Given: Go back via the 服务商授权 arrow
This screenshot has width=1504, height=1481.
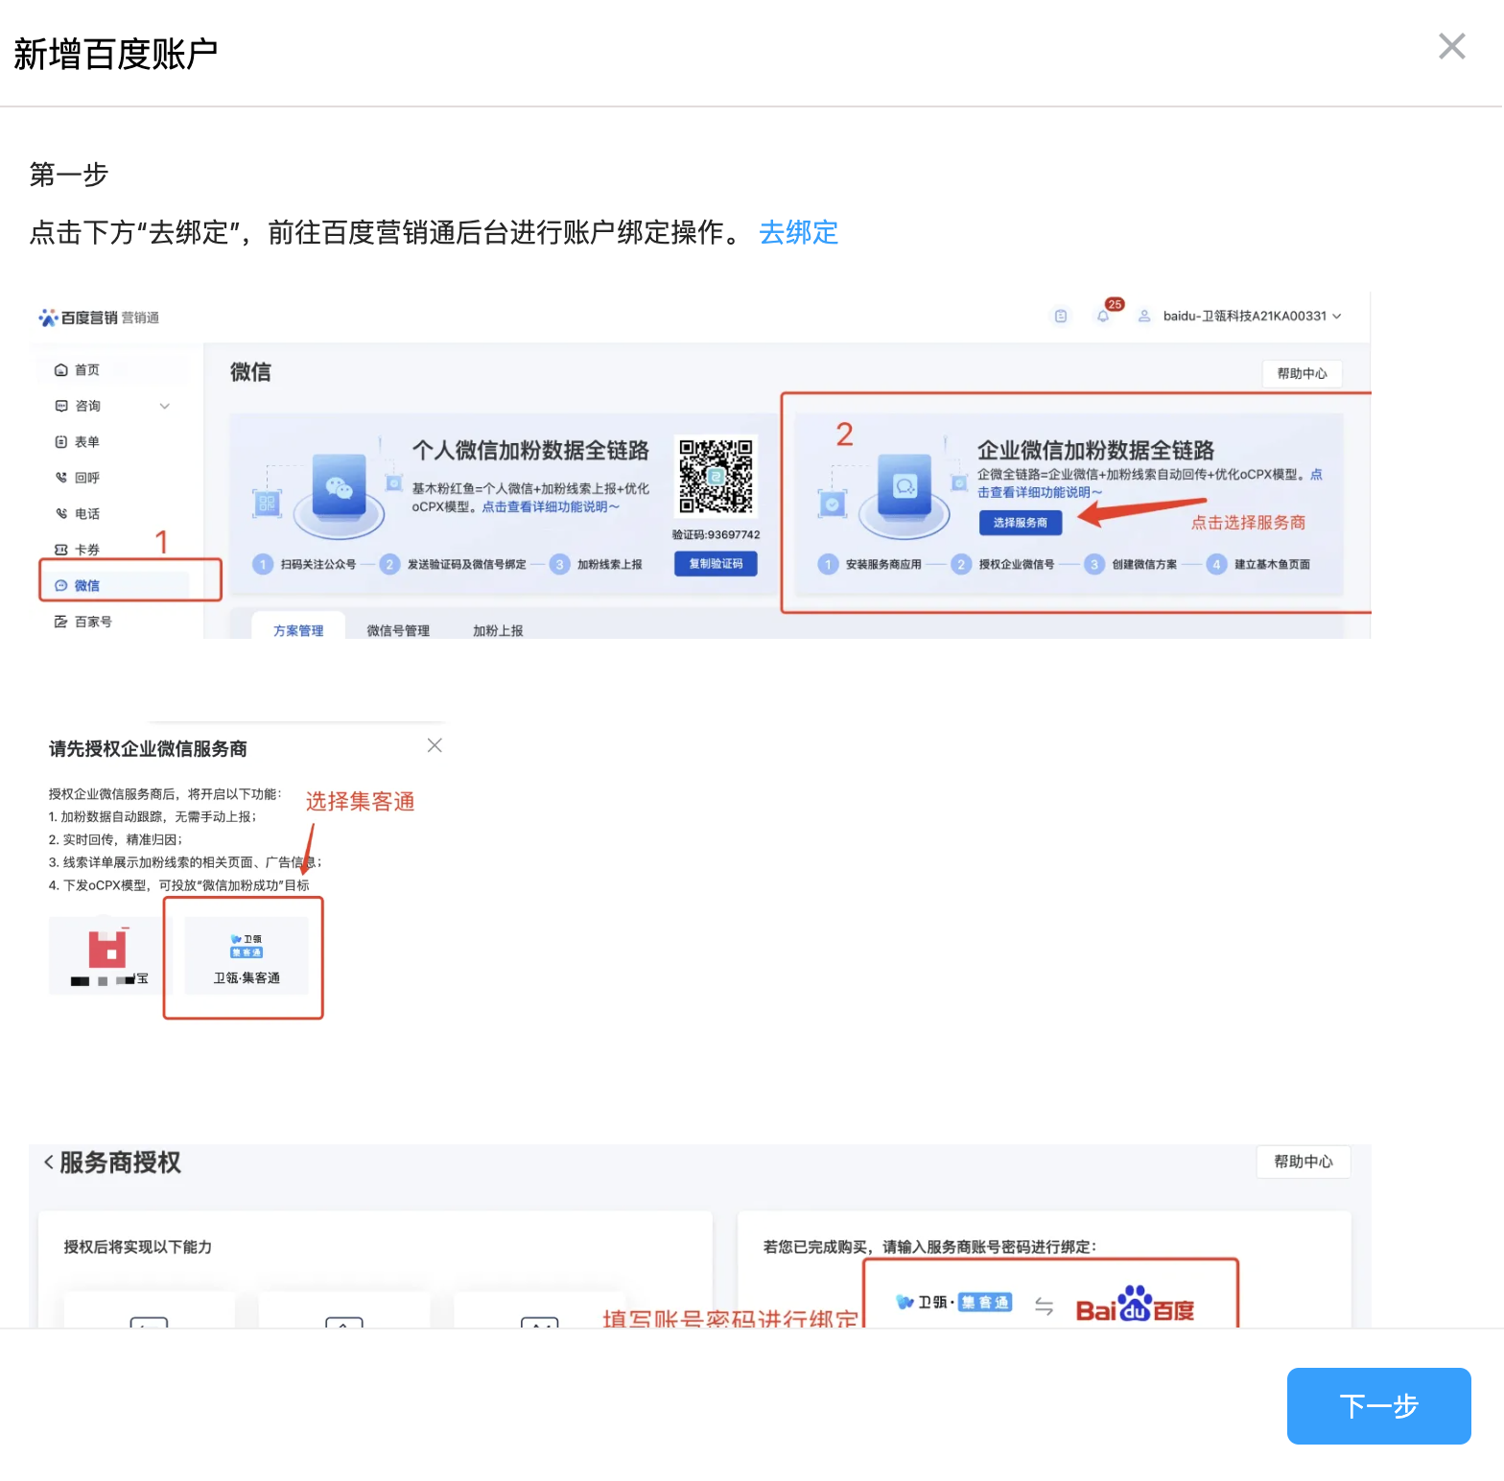Looking at the screenshot, I should click(49, 1162).
